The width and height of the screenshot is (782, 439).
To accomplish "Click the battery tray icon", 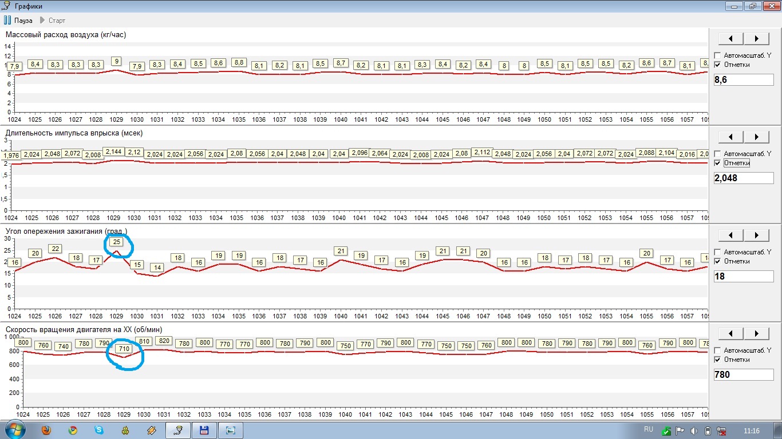I will tap(708, 430).
